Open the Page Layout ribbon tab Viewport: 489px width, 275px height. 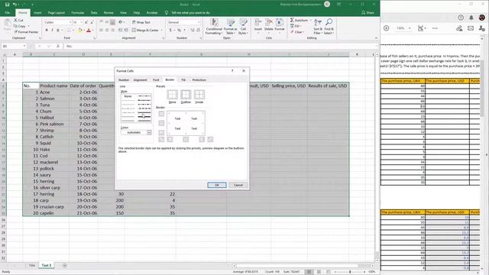pos(56,13)
